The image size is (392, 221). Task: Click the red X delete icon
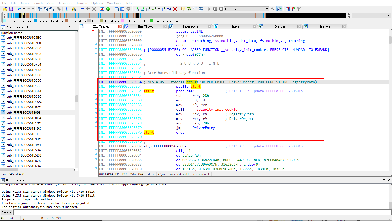(x=175, y=9)
